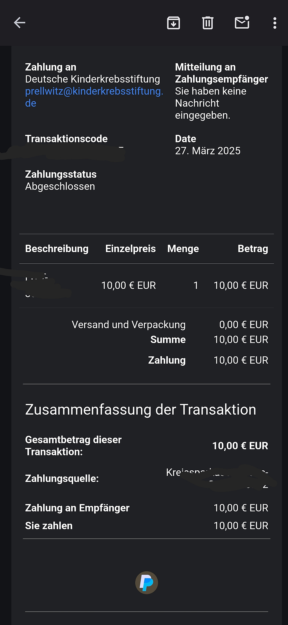
Task: Tap the Beschreibung column header
Action: tap(57, 249)
